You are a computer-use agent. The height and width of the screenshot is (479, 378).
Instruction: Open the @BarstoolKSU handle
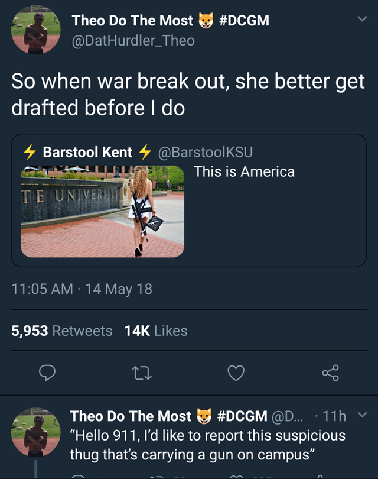pos(206,152)
